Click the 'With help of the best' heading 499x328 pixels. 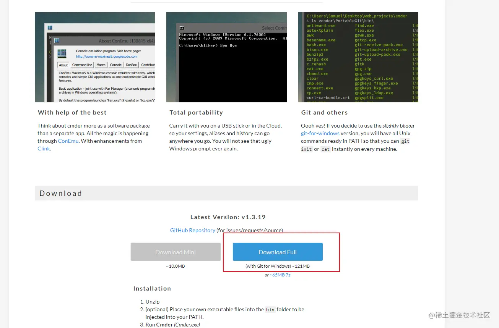[x=72, y=113]
